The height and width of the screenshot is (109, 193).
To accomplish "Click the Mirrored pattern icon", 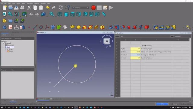I will click(156, 27).
